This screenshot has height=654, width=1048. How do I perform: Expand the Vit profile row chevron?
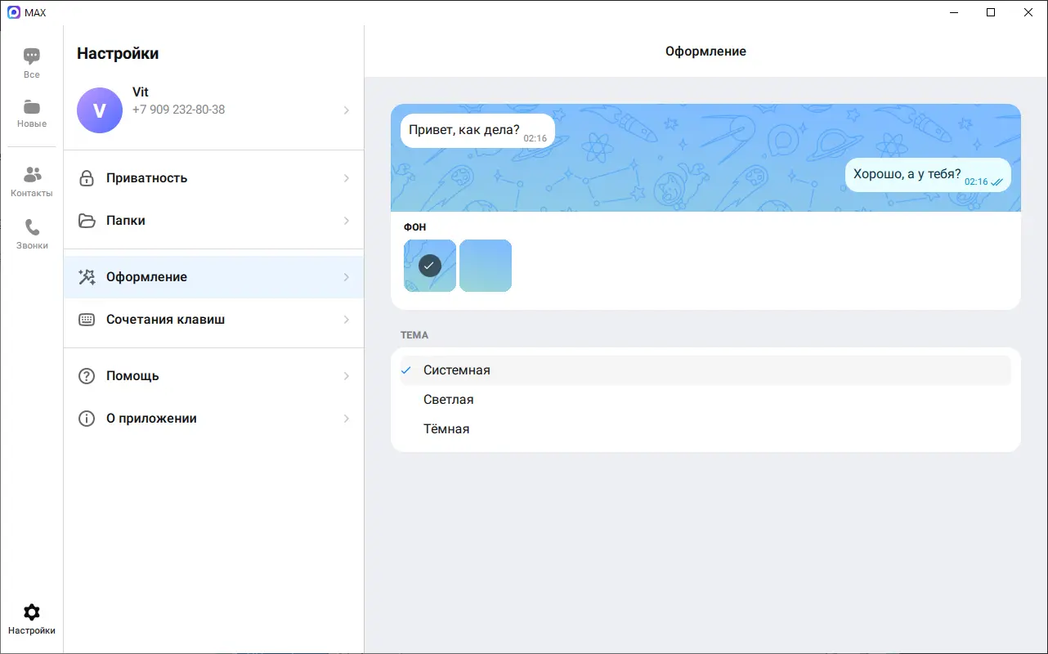tap(347, 110)
